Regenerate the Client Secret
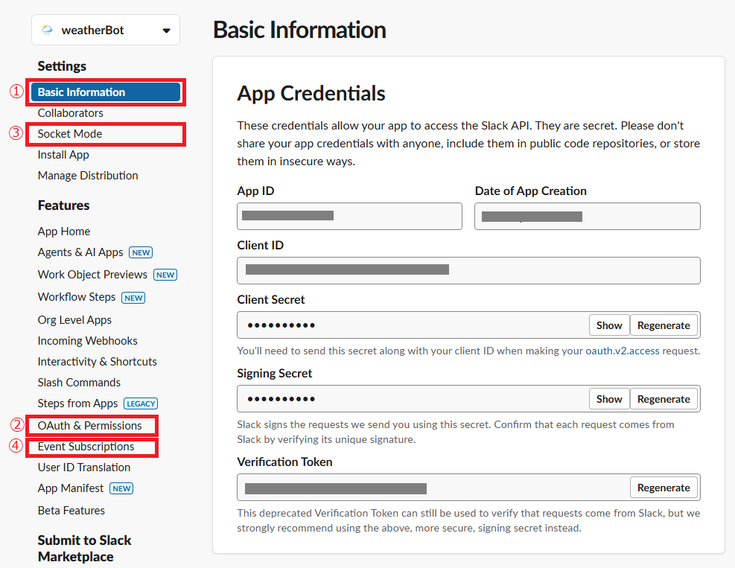735x568 pixels. [x=664, y=325]
